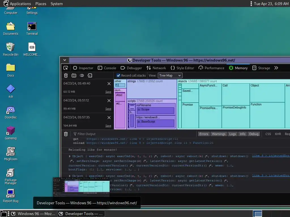The height and width of the screenshot is (217, 290).
Task: Select the PromiseDebugInfo tree map block
Action: tap(235, 117)
